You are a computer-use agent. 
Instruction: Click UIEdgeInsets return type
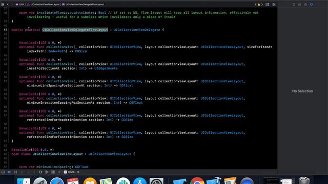[106, 68]
